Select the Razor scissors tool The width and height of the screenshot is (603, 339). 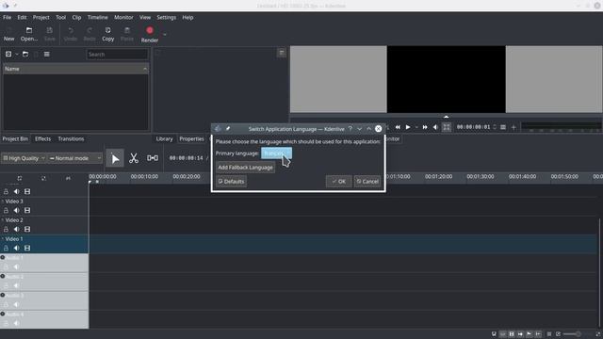[x=134, y=158]
